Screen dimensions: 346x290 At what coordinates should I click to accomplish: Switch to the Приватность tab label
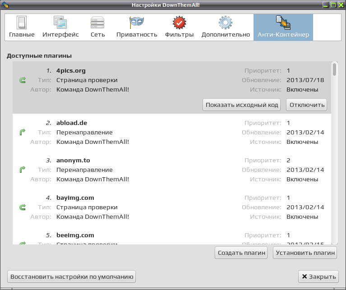137,35
